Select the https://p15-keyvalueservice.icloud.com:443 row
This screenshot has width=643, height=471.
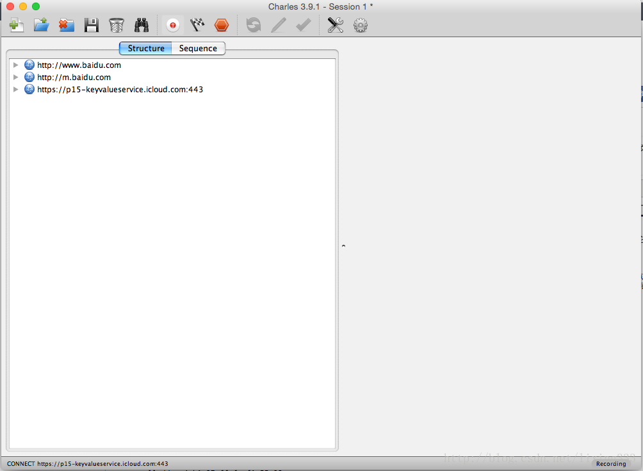(x=172, y=90)
